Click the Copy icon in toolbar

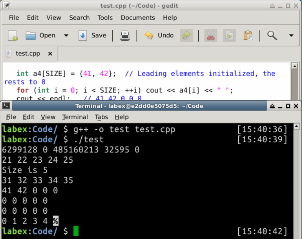(x=229, y=36)
